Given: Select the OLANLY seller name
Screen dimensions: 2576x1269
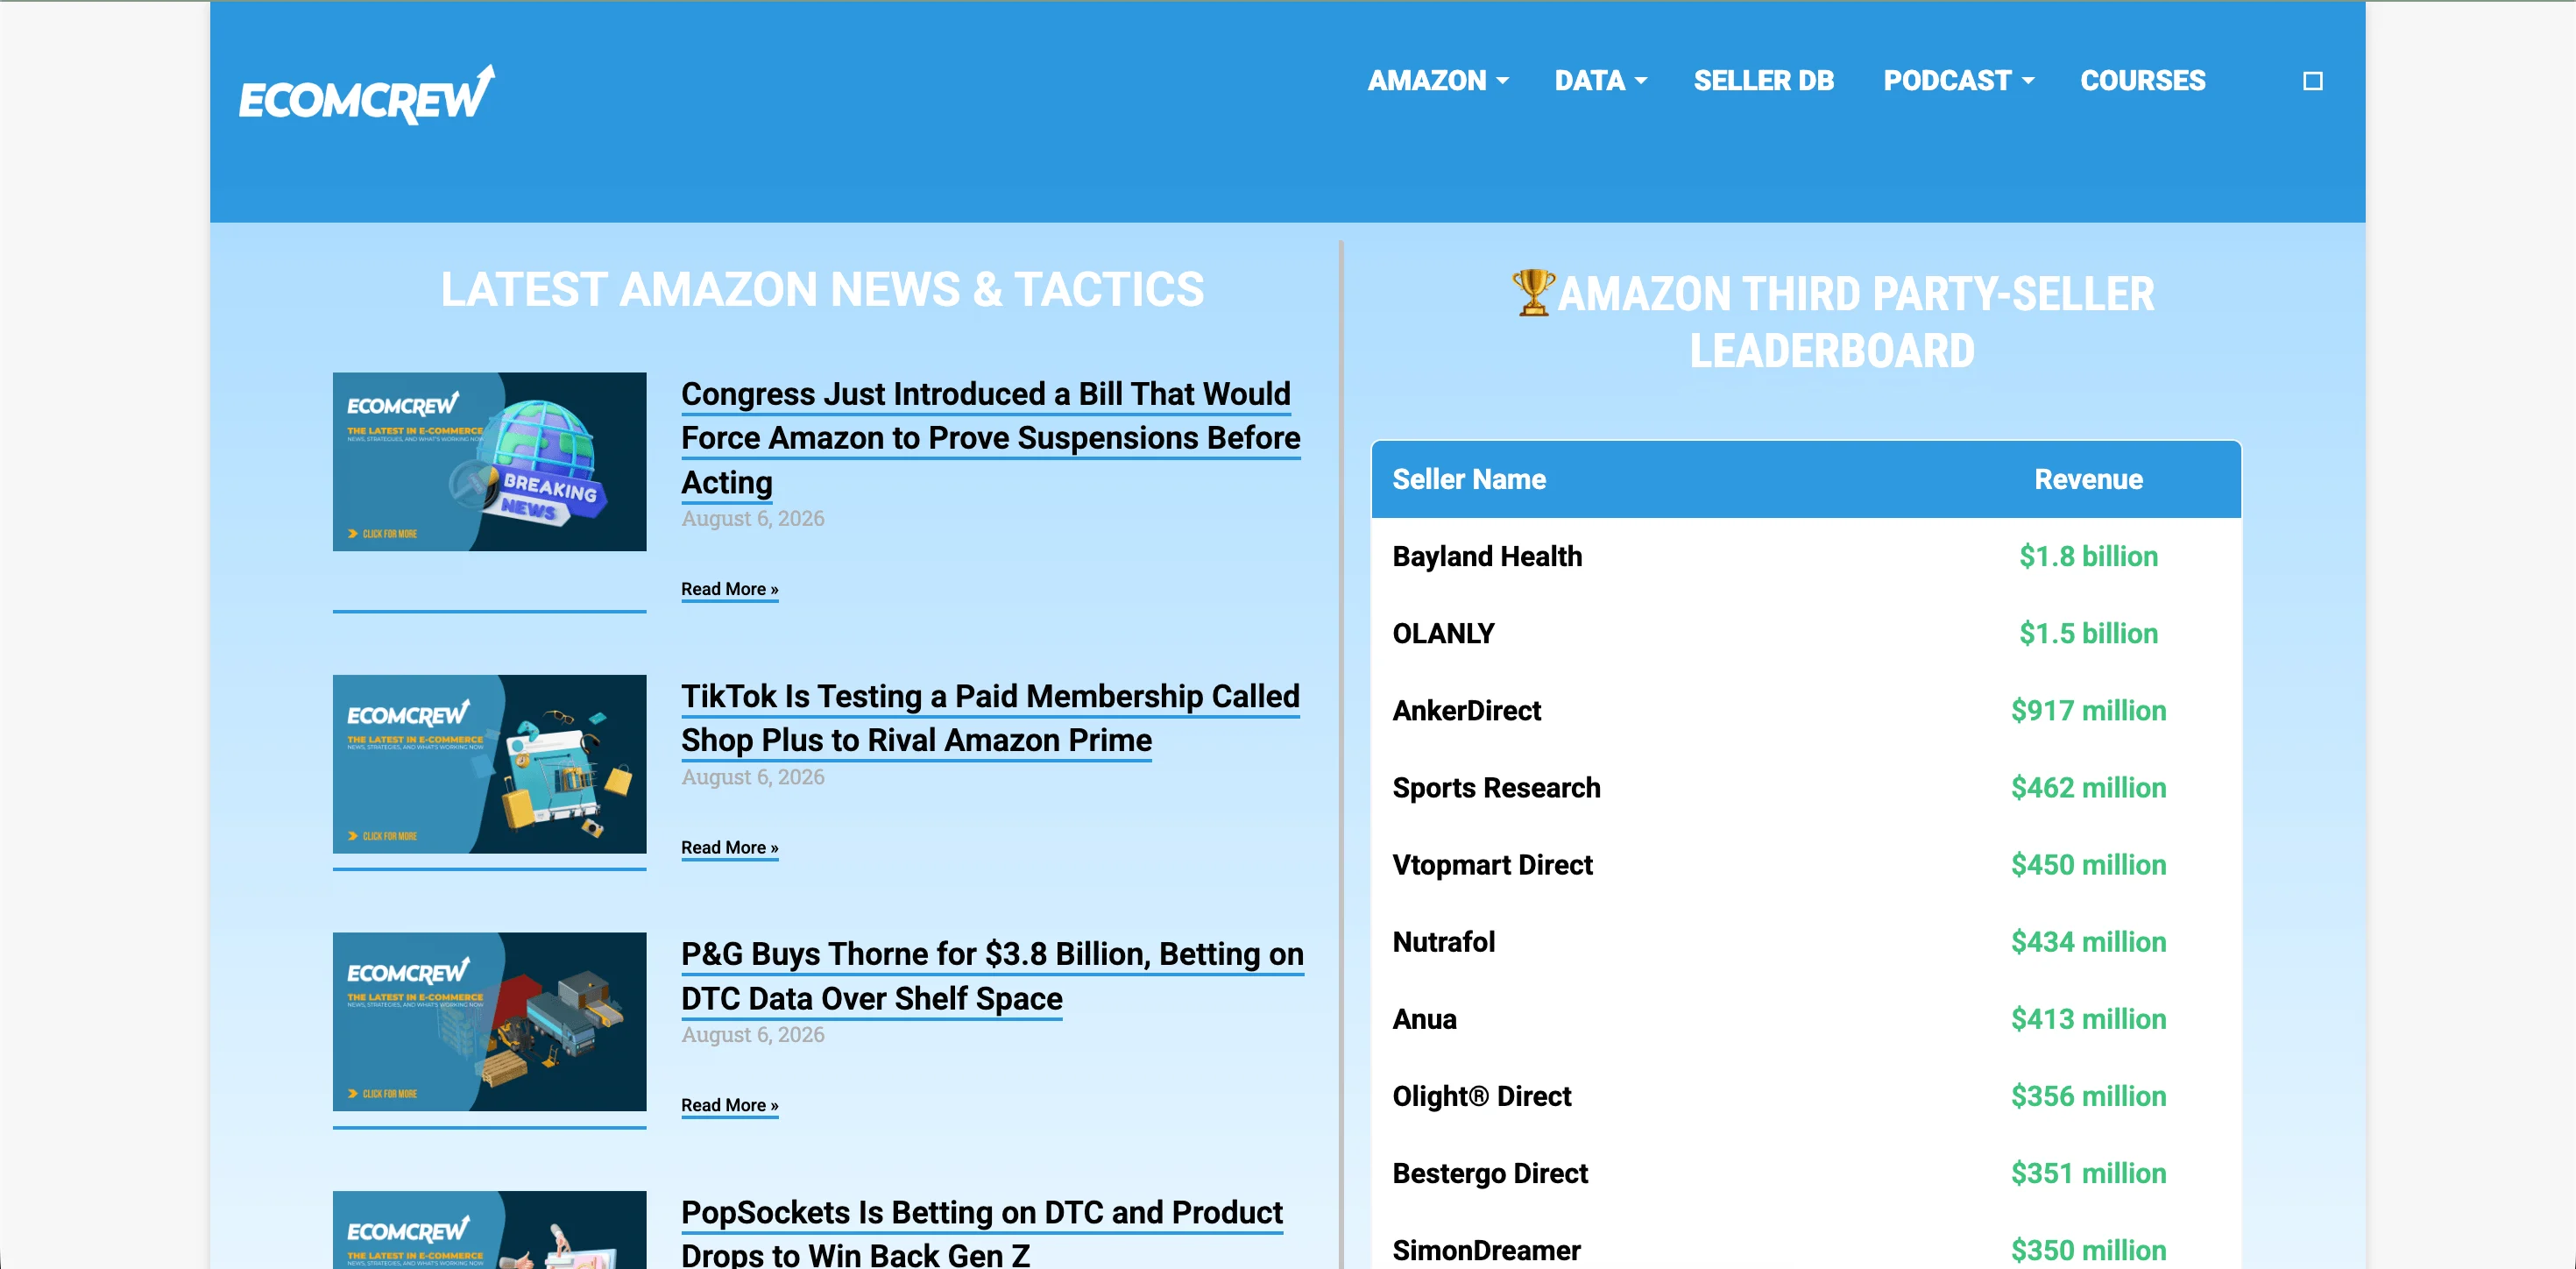Looking at the screenshot, I should [x=1443, y=633].
